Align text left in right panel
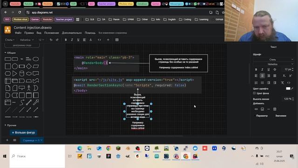The image size is (298, 168). [x=256, y=76]
